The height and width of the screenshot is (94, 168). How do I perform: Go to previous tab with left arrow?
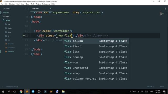click(x=25, y=9)
